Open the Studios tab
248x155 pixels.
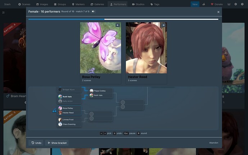[138, 4]
